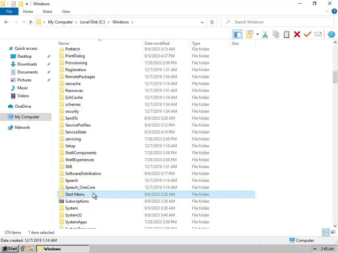The height and width of the screenshot is (253, 338).
Task: Click the blue shell icon in toolbar
Action: tap(331, 34)
